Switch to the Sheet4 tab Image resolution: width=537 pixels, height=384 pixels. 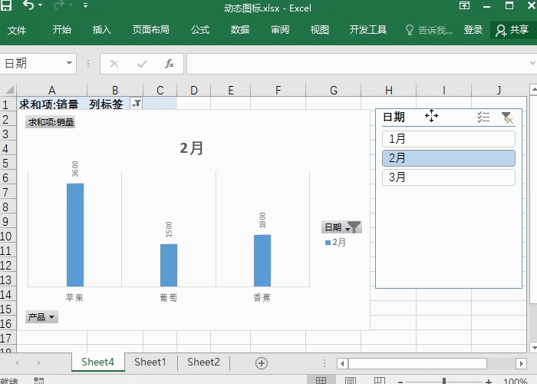[97, 362]
